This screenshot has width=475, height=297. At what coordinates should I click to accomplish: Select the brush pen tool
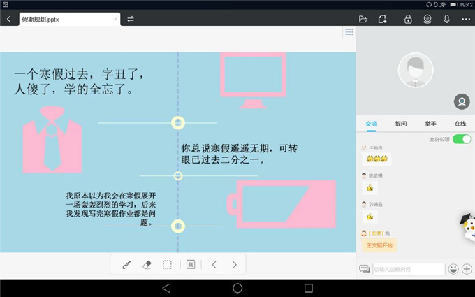pyautogui.click(x=126, y=265)
